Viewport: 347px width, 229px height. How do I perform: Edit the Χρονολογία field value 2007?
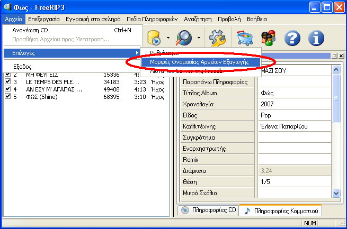tap(295, 104)
